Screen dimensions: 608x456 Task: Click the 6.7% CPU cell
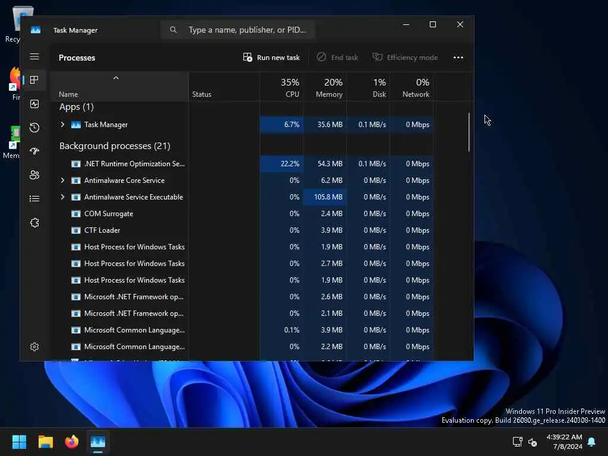(x=281, y=125)
